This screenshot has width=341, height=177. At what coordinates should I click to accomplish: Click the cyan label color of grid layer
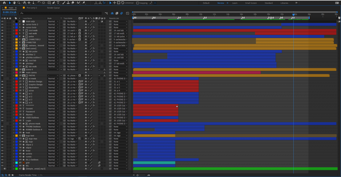[x=16, y=162]
